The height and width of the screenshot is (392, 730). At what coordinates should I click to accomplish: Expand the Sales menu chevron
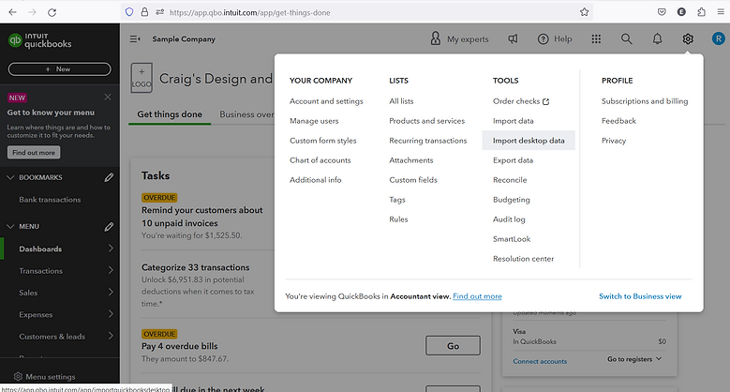coord(111,293)
